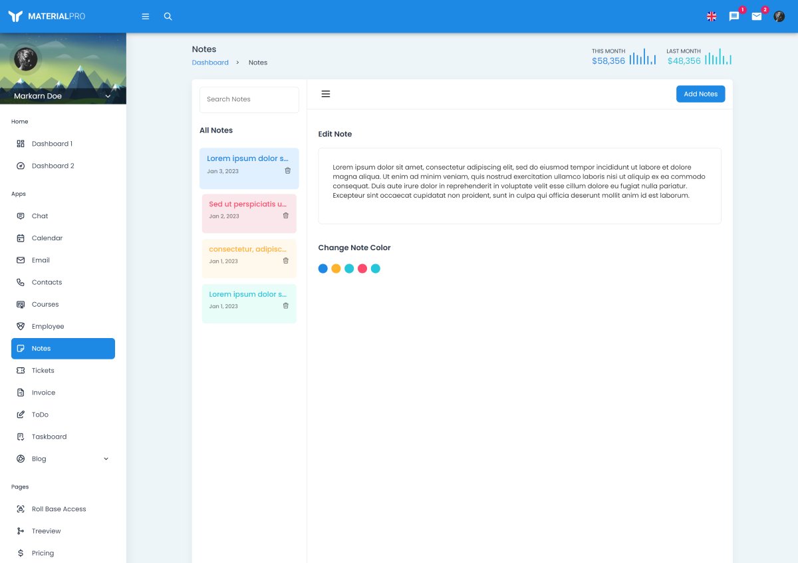The image size is (798, 563).
Task: Toggle notes list with panel hamburger icon
Action: click(x=326, y=94)
